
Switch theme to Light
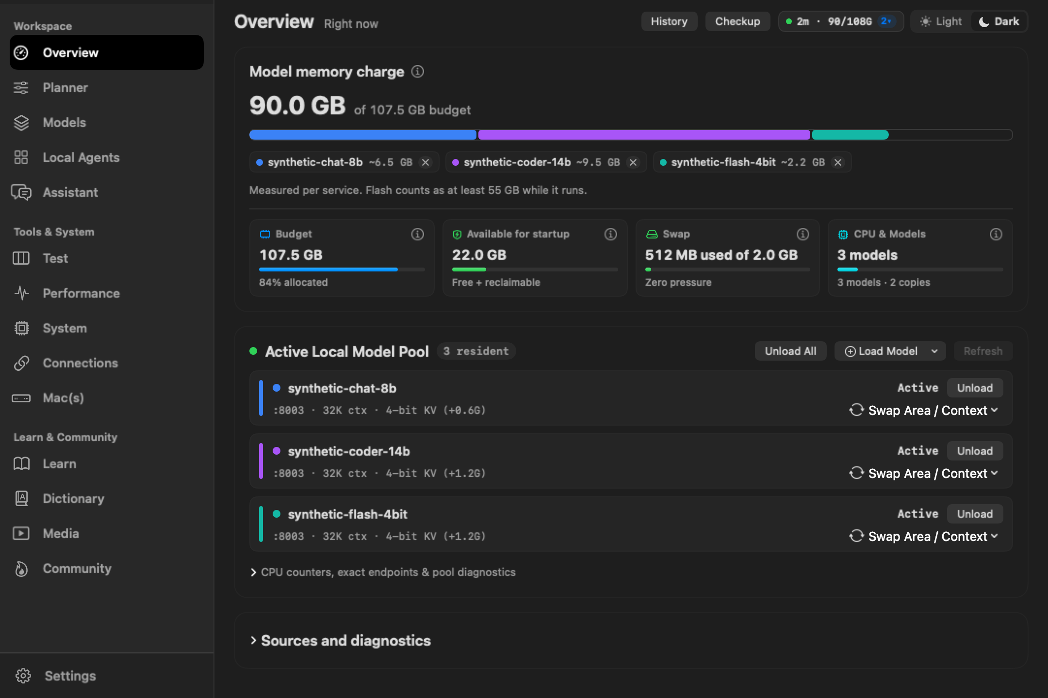tap(941, 22)
